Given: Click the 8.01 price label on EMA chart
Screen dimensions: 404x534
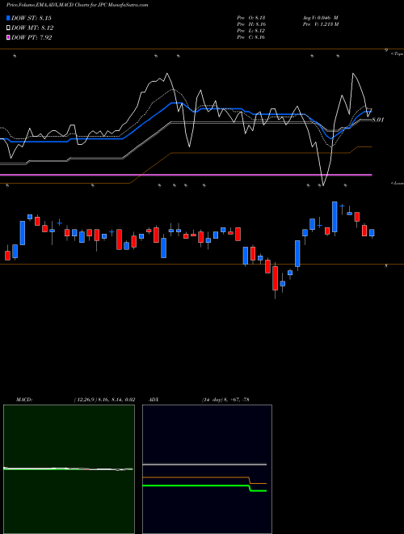Looking at the screenshot, I should (378, 120).
